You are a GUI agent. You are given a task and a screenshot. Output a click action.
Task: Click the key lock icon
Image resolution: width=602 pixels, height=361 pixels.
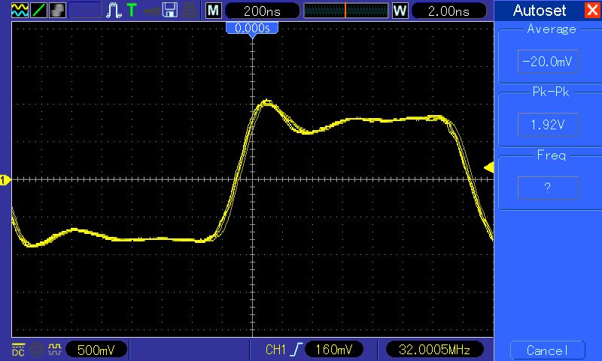151,11
